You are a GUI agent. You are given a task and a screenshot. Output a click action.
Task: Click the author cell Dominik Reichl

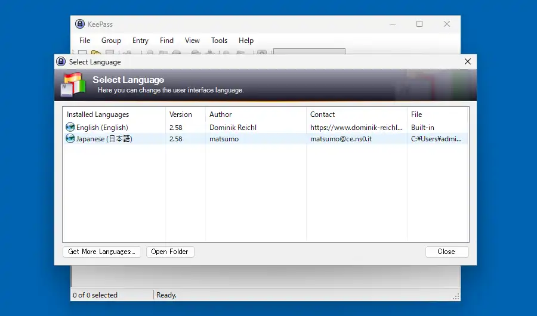pos(233,128)
